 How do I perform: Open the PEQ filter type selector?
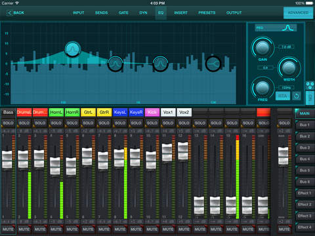pos(276,28)
